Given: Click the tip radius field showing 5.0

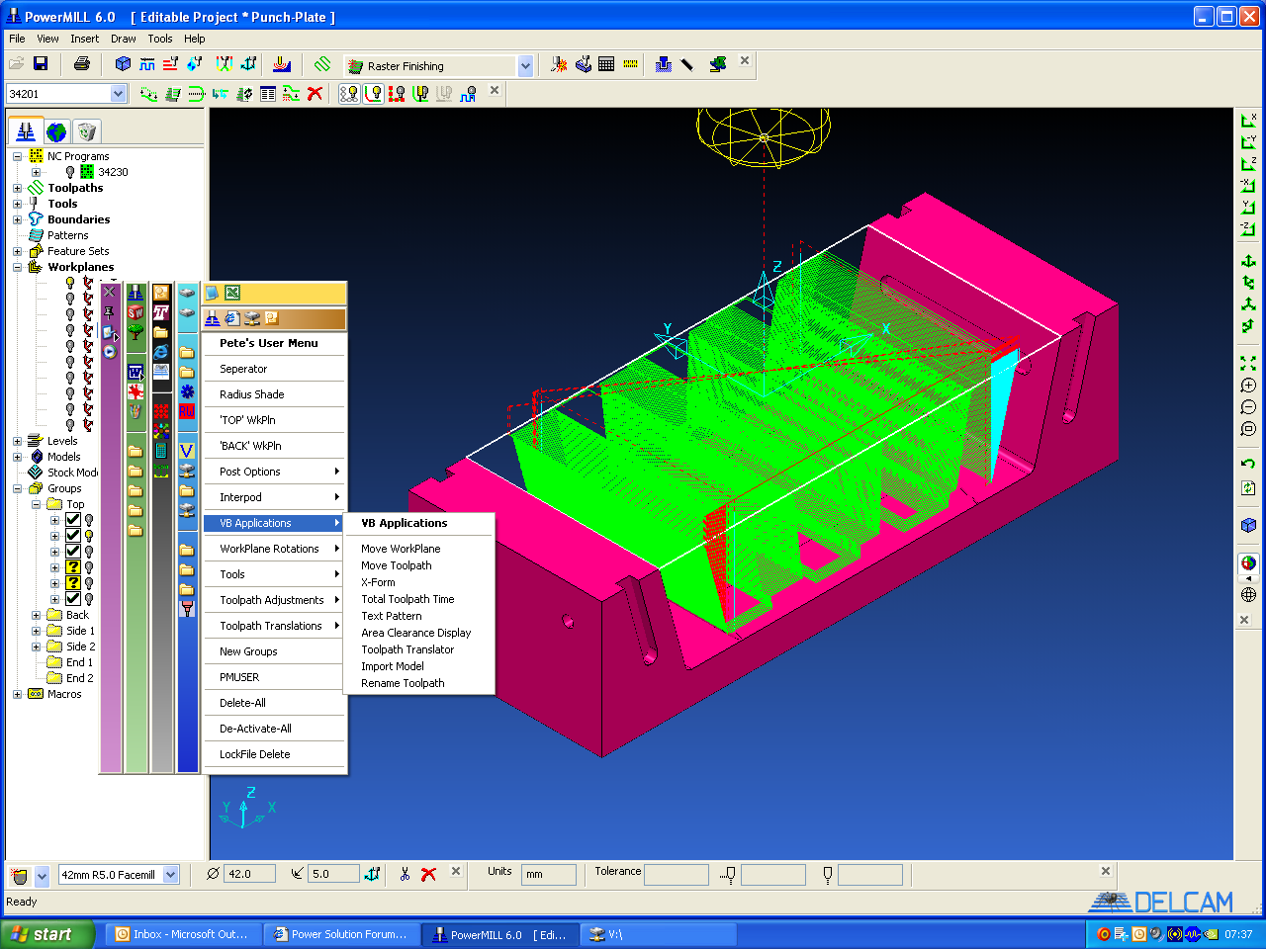Looking at the screenshot, I should [333, 874].
